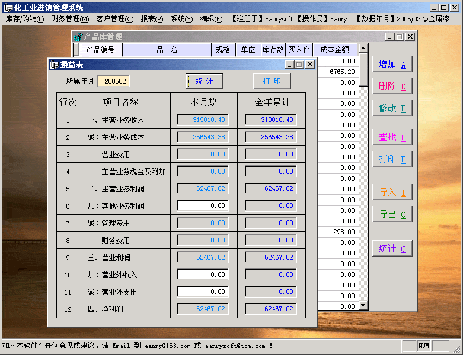Click the 成本金额 column header

(x=335, y=50)
